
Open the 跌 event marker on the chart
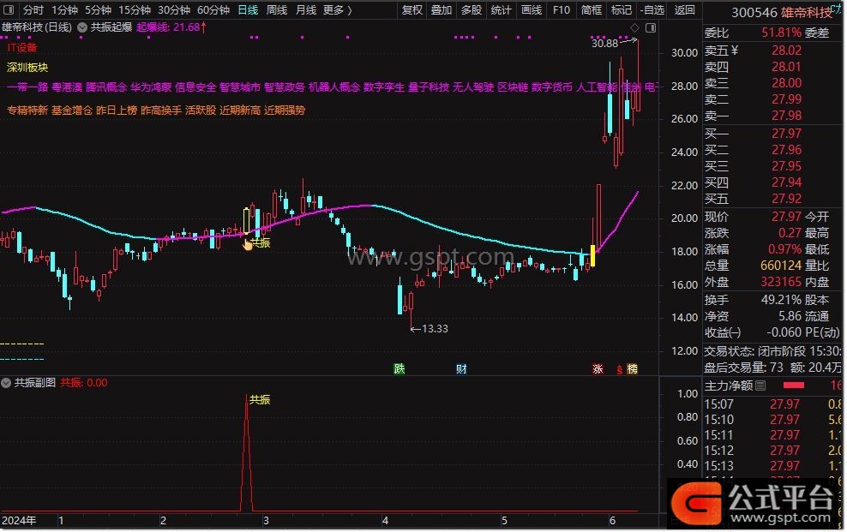coord(399,369)
